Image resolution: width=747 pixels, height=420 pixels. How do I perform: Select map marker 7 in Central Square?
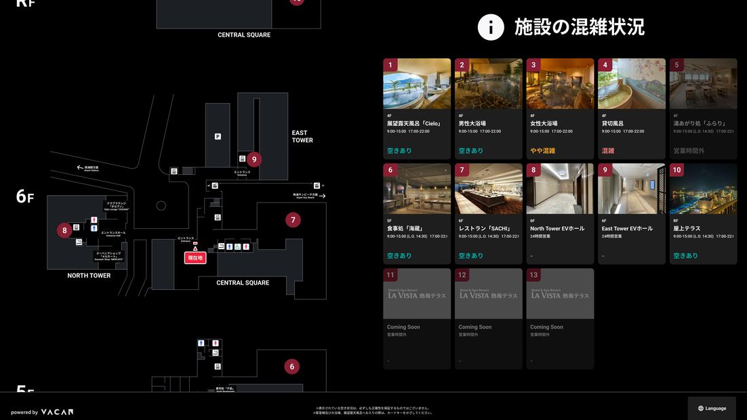293,220
